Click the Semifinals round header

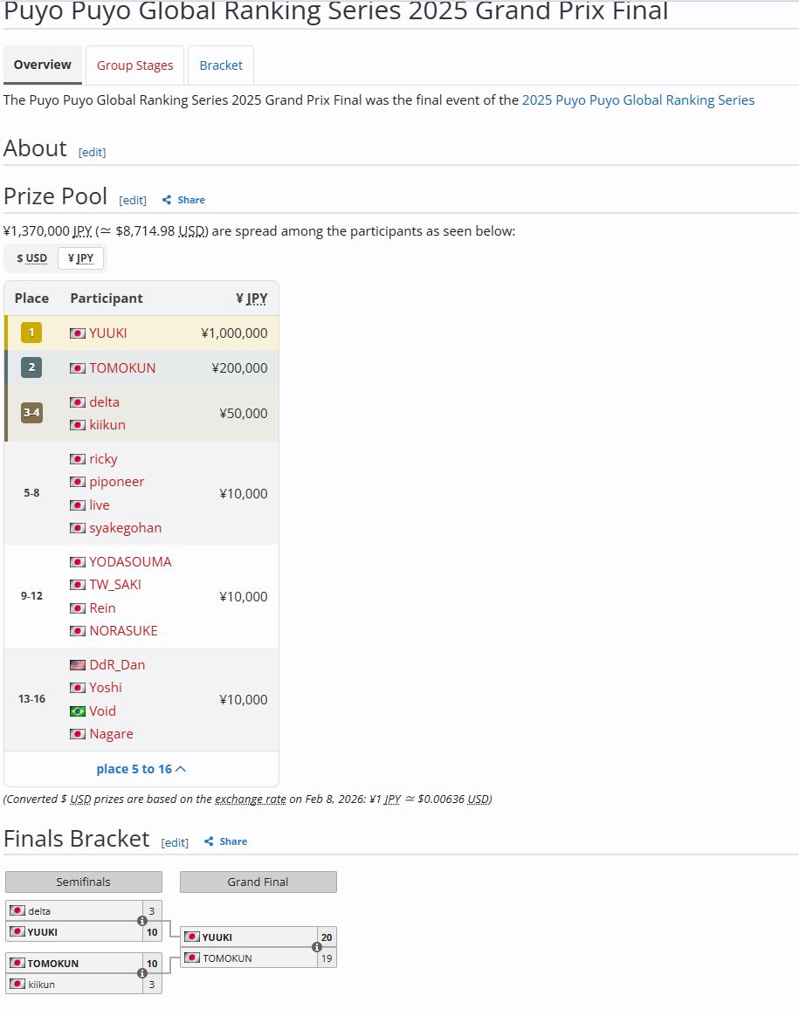[x=84, y=882]
